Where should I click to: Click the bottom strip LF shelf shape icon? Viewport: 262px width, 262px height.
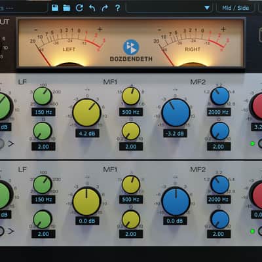click(x=10, y=231)
